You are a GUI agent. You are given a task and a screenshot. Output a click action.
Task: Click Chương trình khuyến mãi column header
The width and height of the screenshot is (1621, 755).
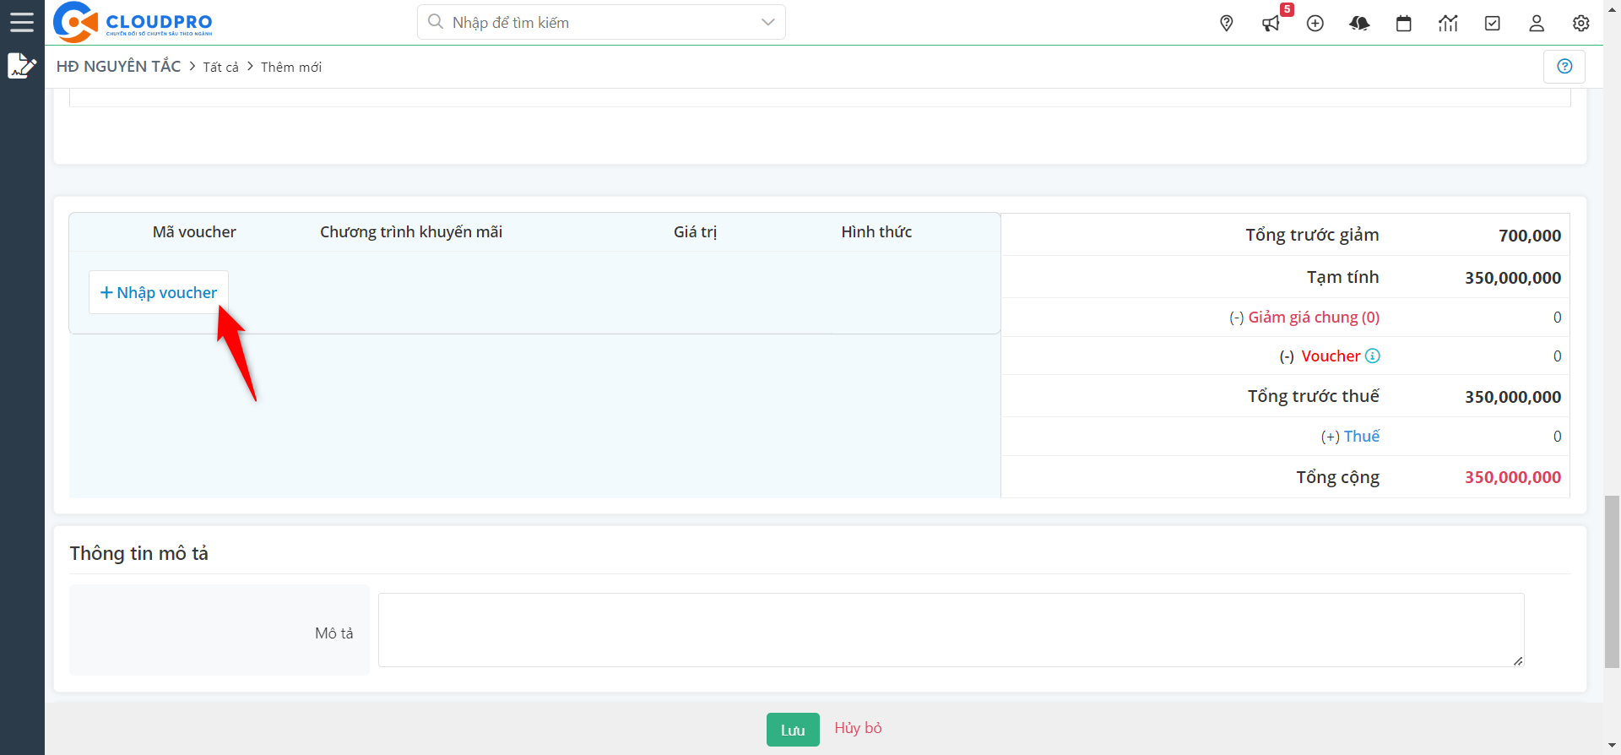point(411,231)
